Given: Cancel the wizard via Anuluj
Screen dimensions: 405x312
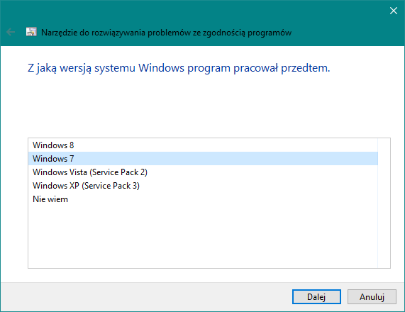Looking at the screenshot, I should click(372, 297).
